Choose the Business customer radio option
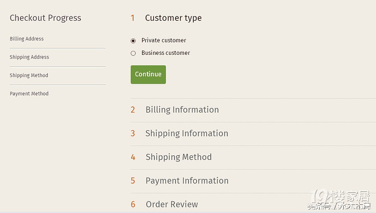Viewport: 376px width, 213px height. 134,53
